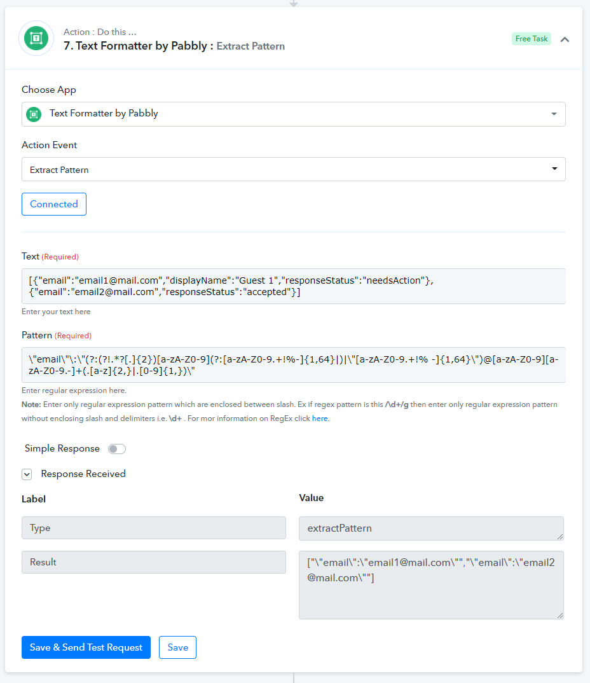
Task: Collapse the step 7 action panel chevron
Action: pyautogui.click(x=565, y=39)
